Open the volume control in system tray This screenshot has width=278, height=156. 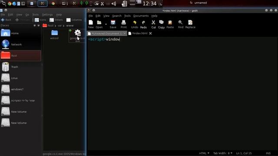coord(114,3)
